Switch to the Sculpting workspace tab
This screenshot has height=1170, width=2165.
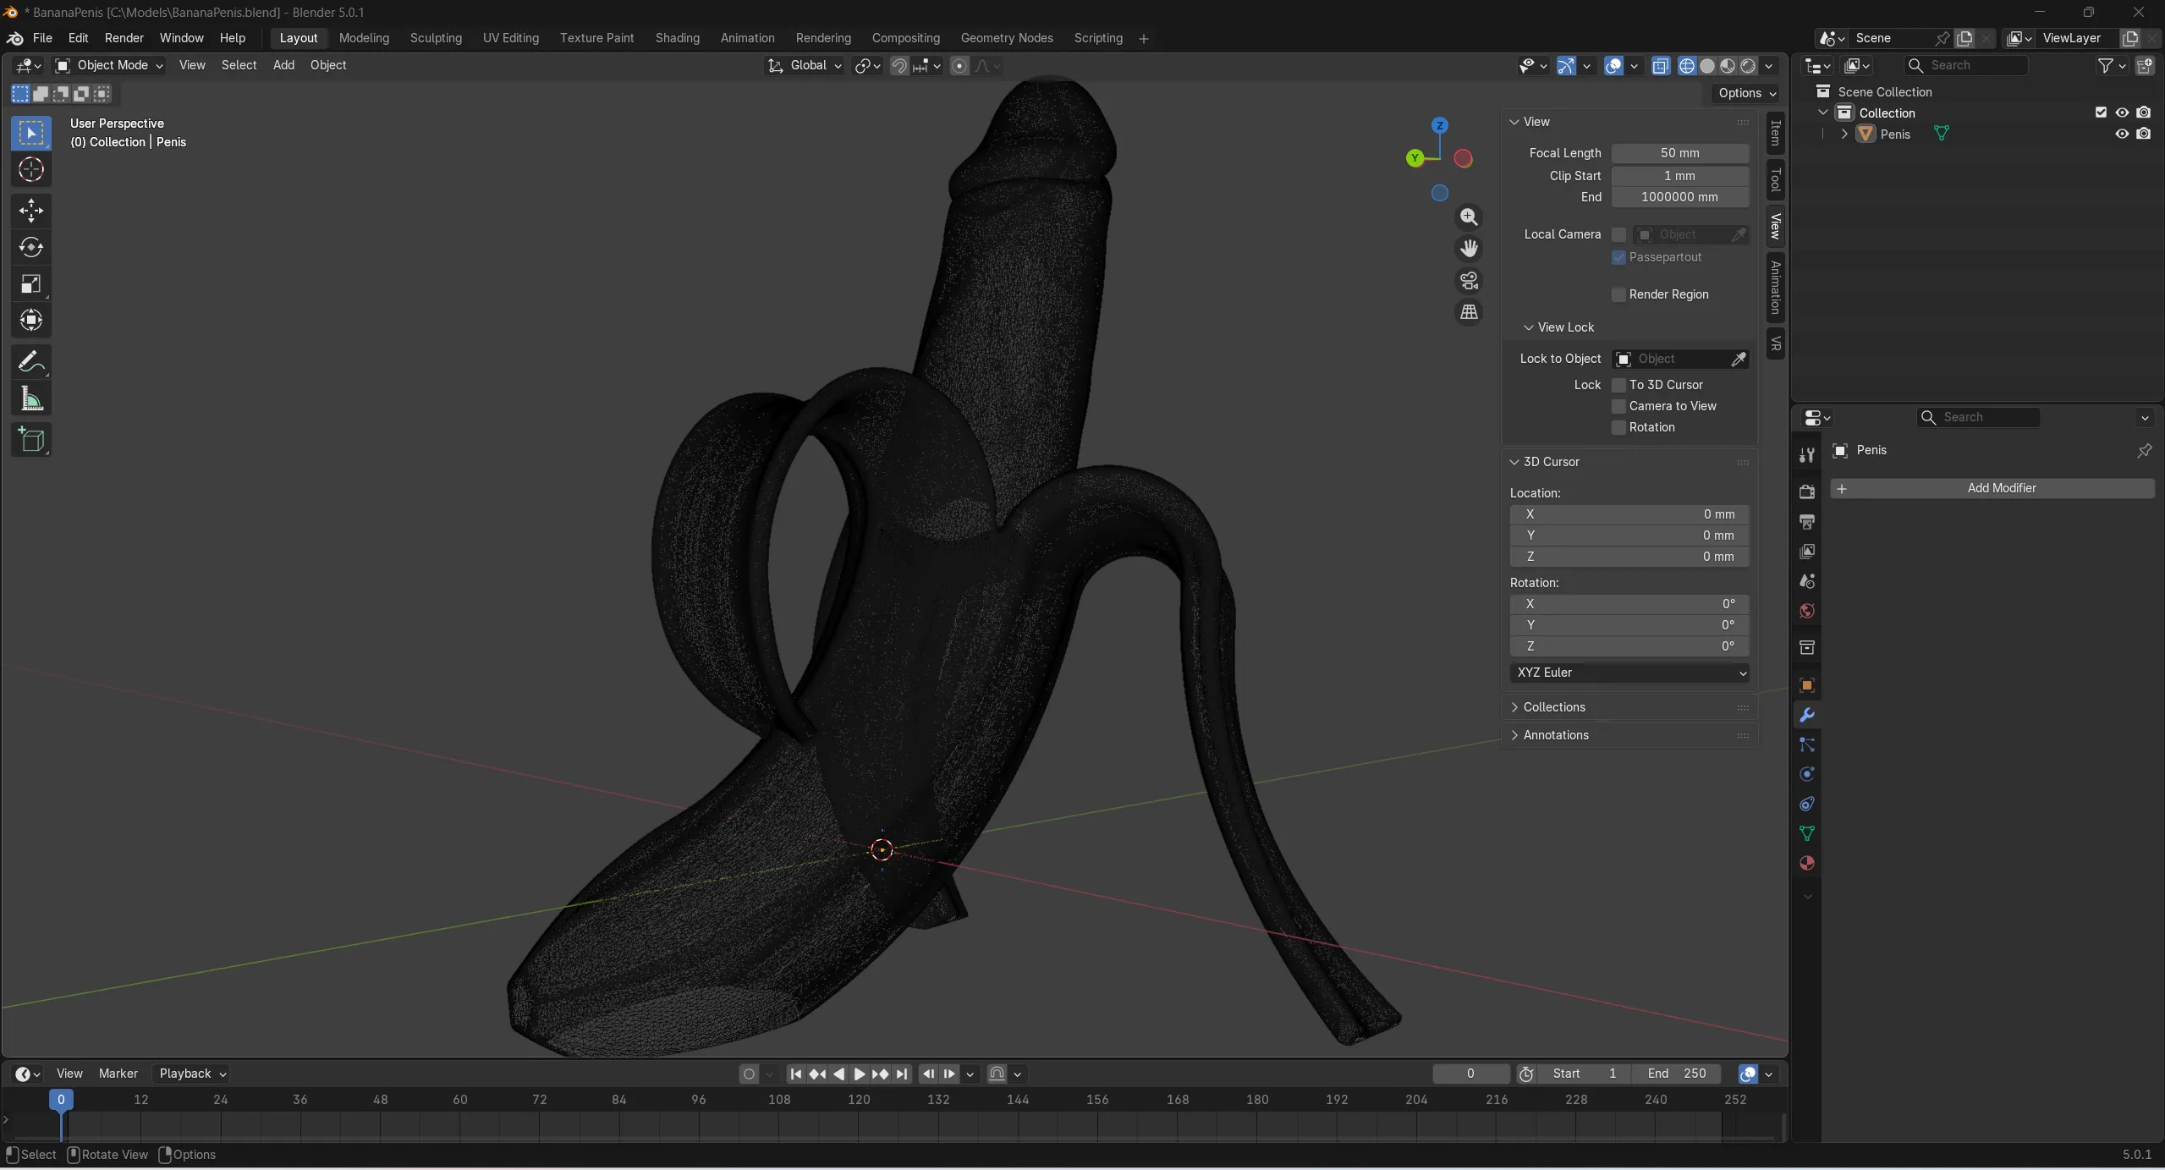[436, 38]
